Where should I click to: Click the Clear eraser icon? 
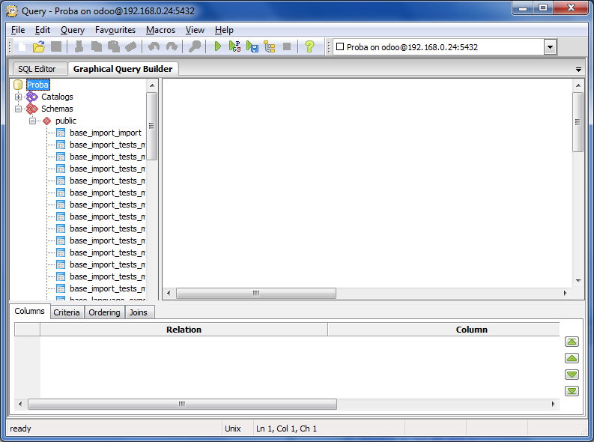coord(130,47)
